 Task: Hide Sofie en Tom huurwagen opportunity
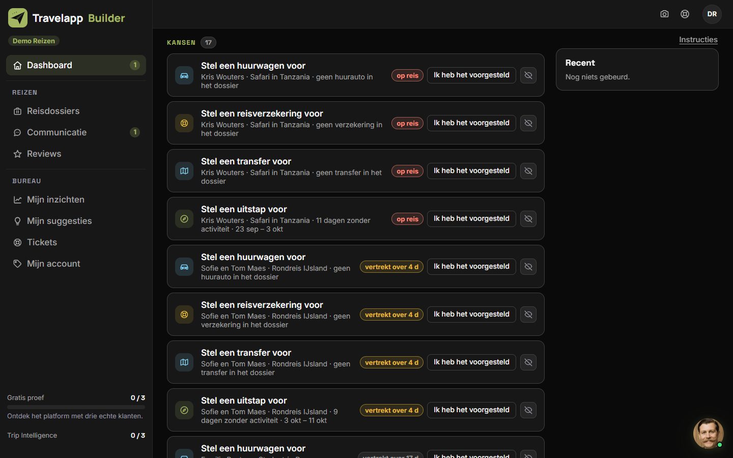[x=528, y=267]
